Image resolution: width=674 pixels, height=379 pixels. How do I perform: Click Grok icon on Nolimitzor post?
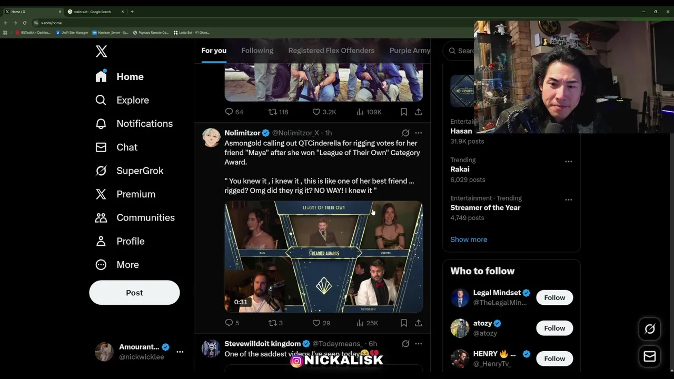pos(405,133)
